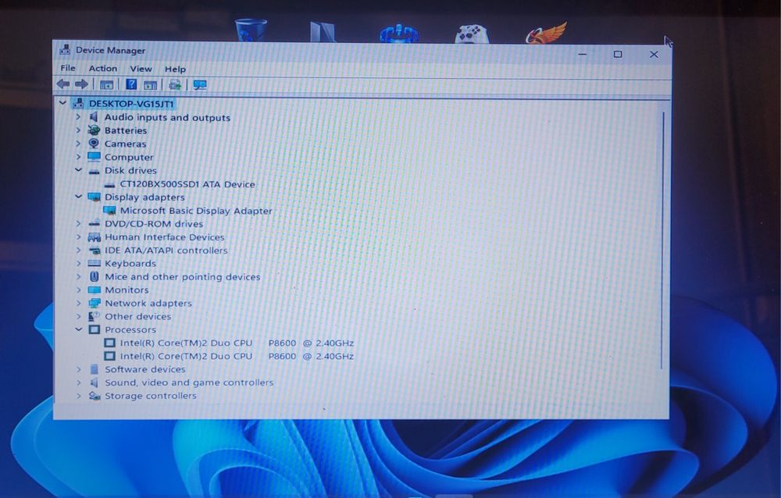Select the Sound, video and game controllers icon
This screenshot has width=781, height=498.
(95, 382)
